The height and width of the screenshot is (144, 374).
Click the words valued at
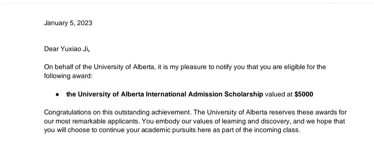279,94
